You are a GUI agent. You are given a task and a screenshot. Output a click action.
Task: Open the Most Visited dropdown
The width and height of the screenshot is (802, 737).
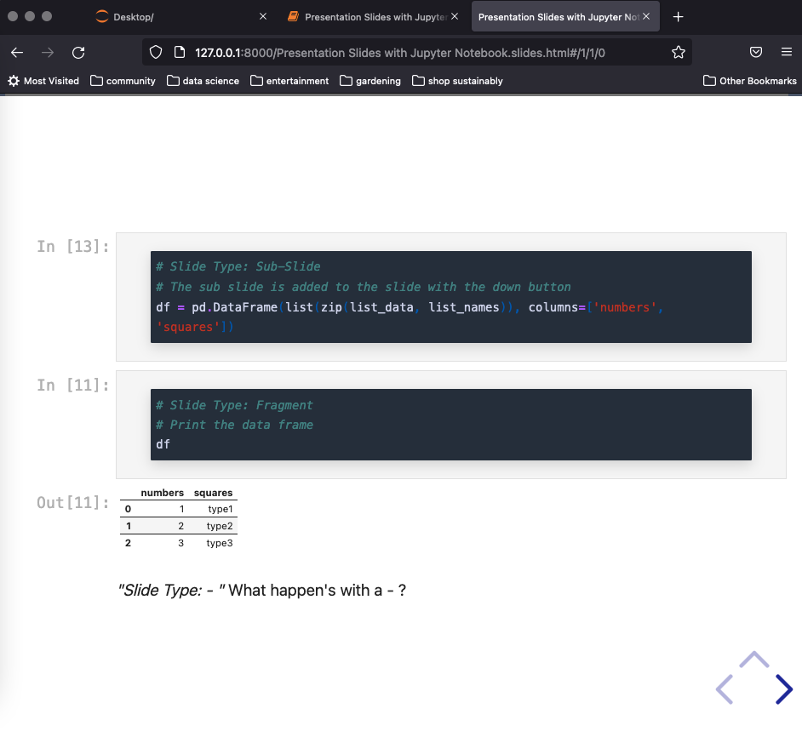pos(43,81)
